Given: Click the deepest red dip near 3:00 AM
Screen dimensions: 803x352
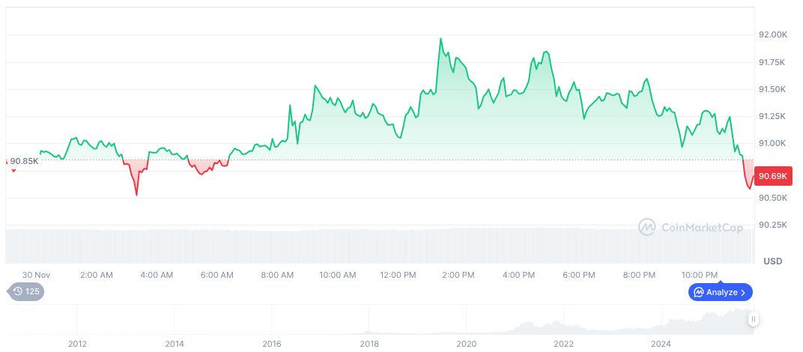Looking at the screenshot, I should 136,195.
